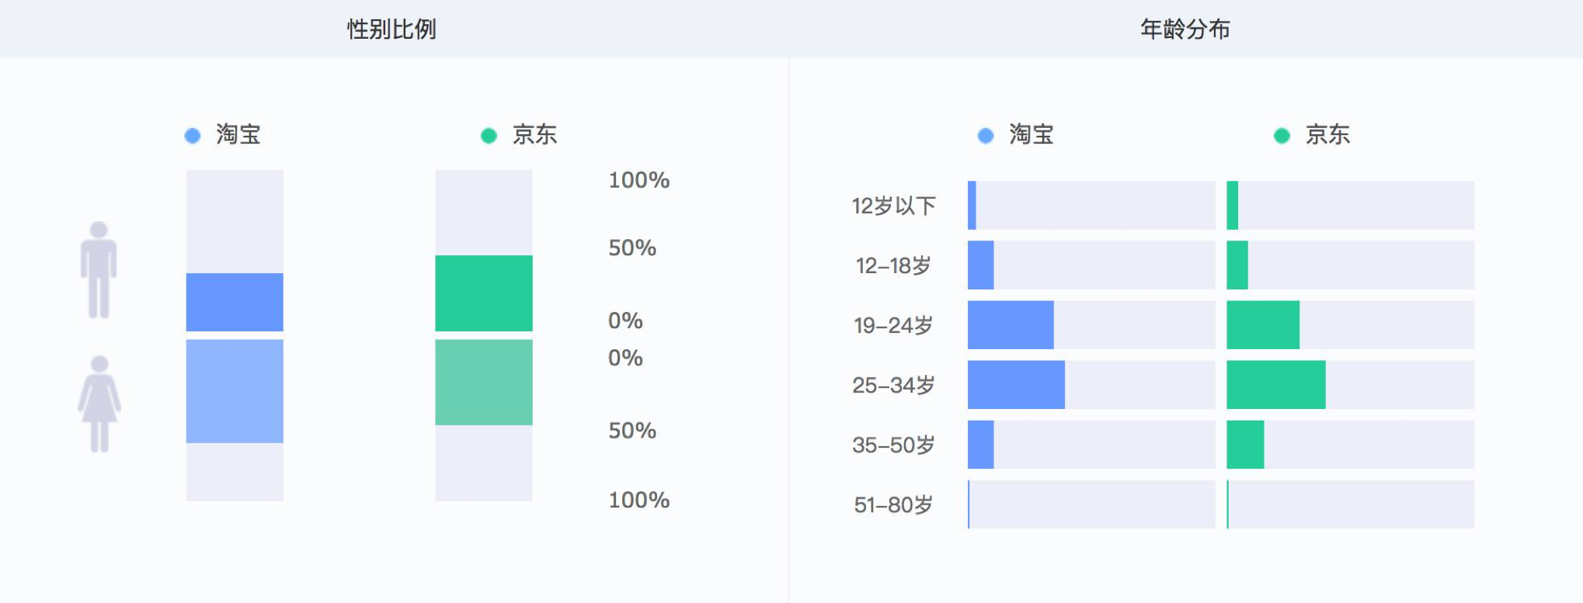This screenshot has height=603, width=1583.
Task: Click the 淘宝 blue bar for 12–18岁
Action: pos(981,265)
